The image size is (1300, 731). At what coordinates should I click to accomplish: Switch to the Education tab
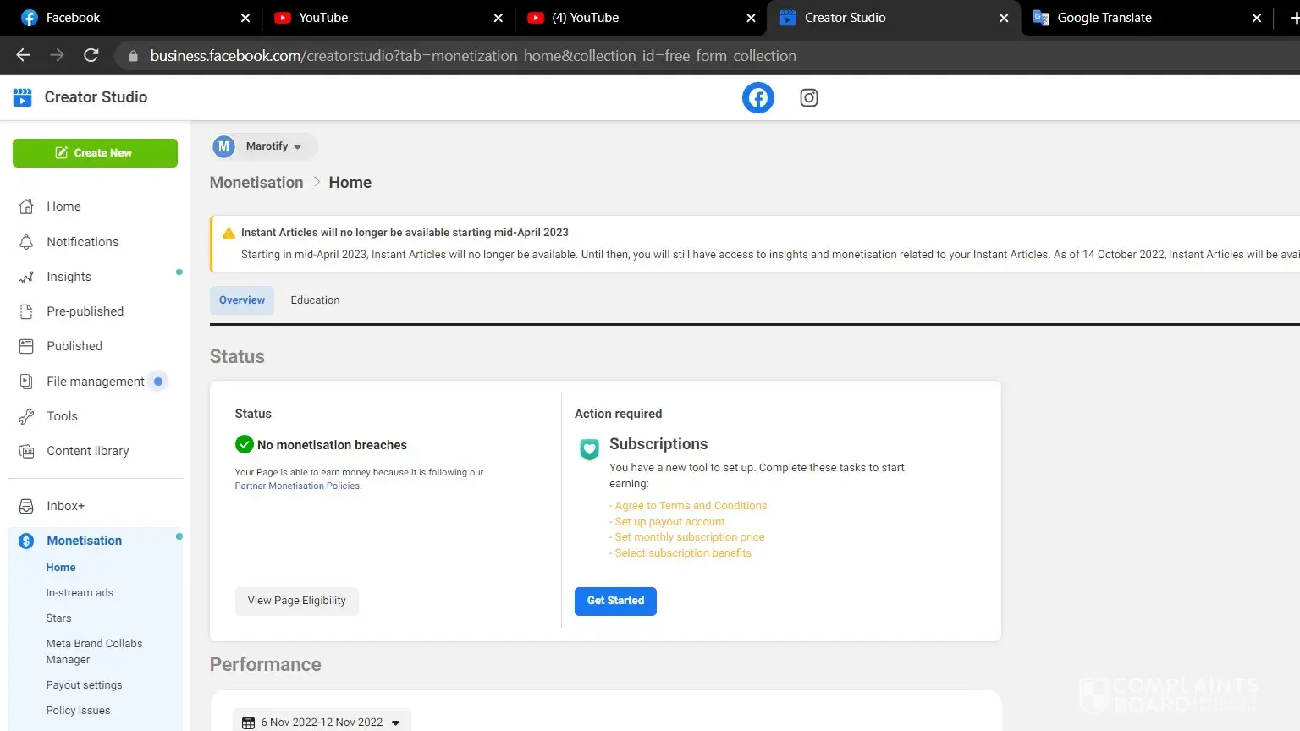tap(315, 300)
